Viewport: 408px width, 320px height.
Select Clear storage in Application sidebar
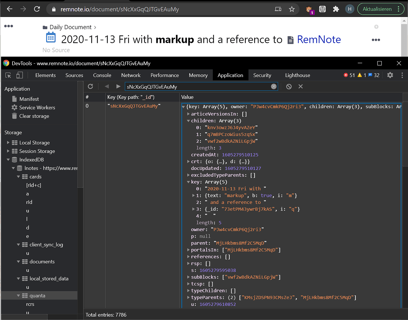tap(34, 116)
